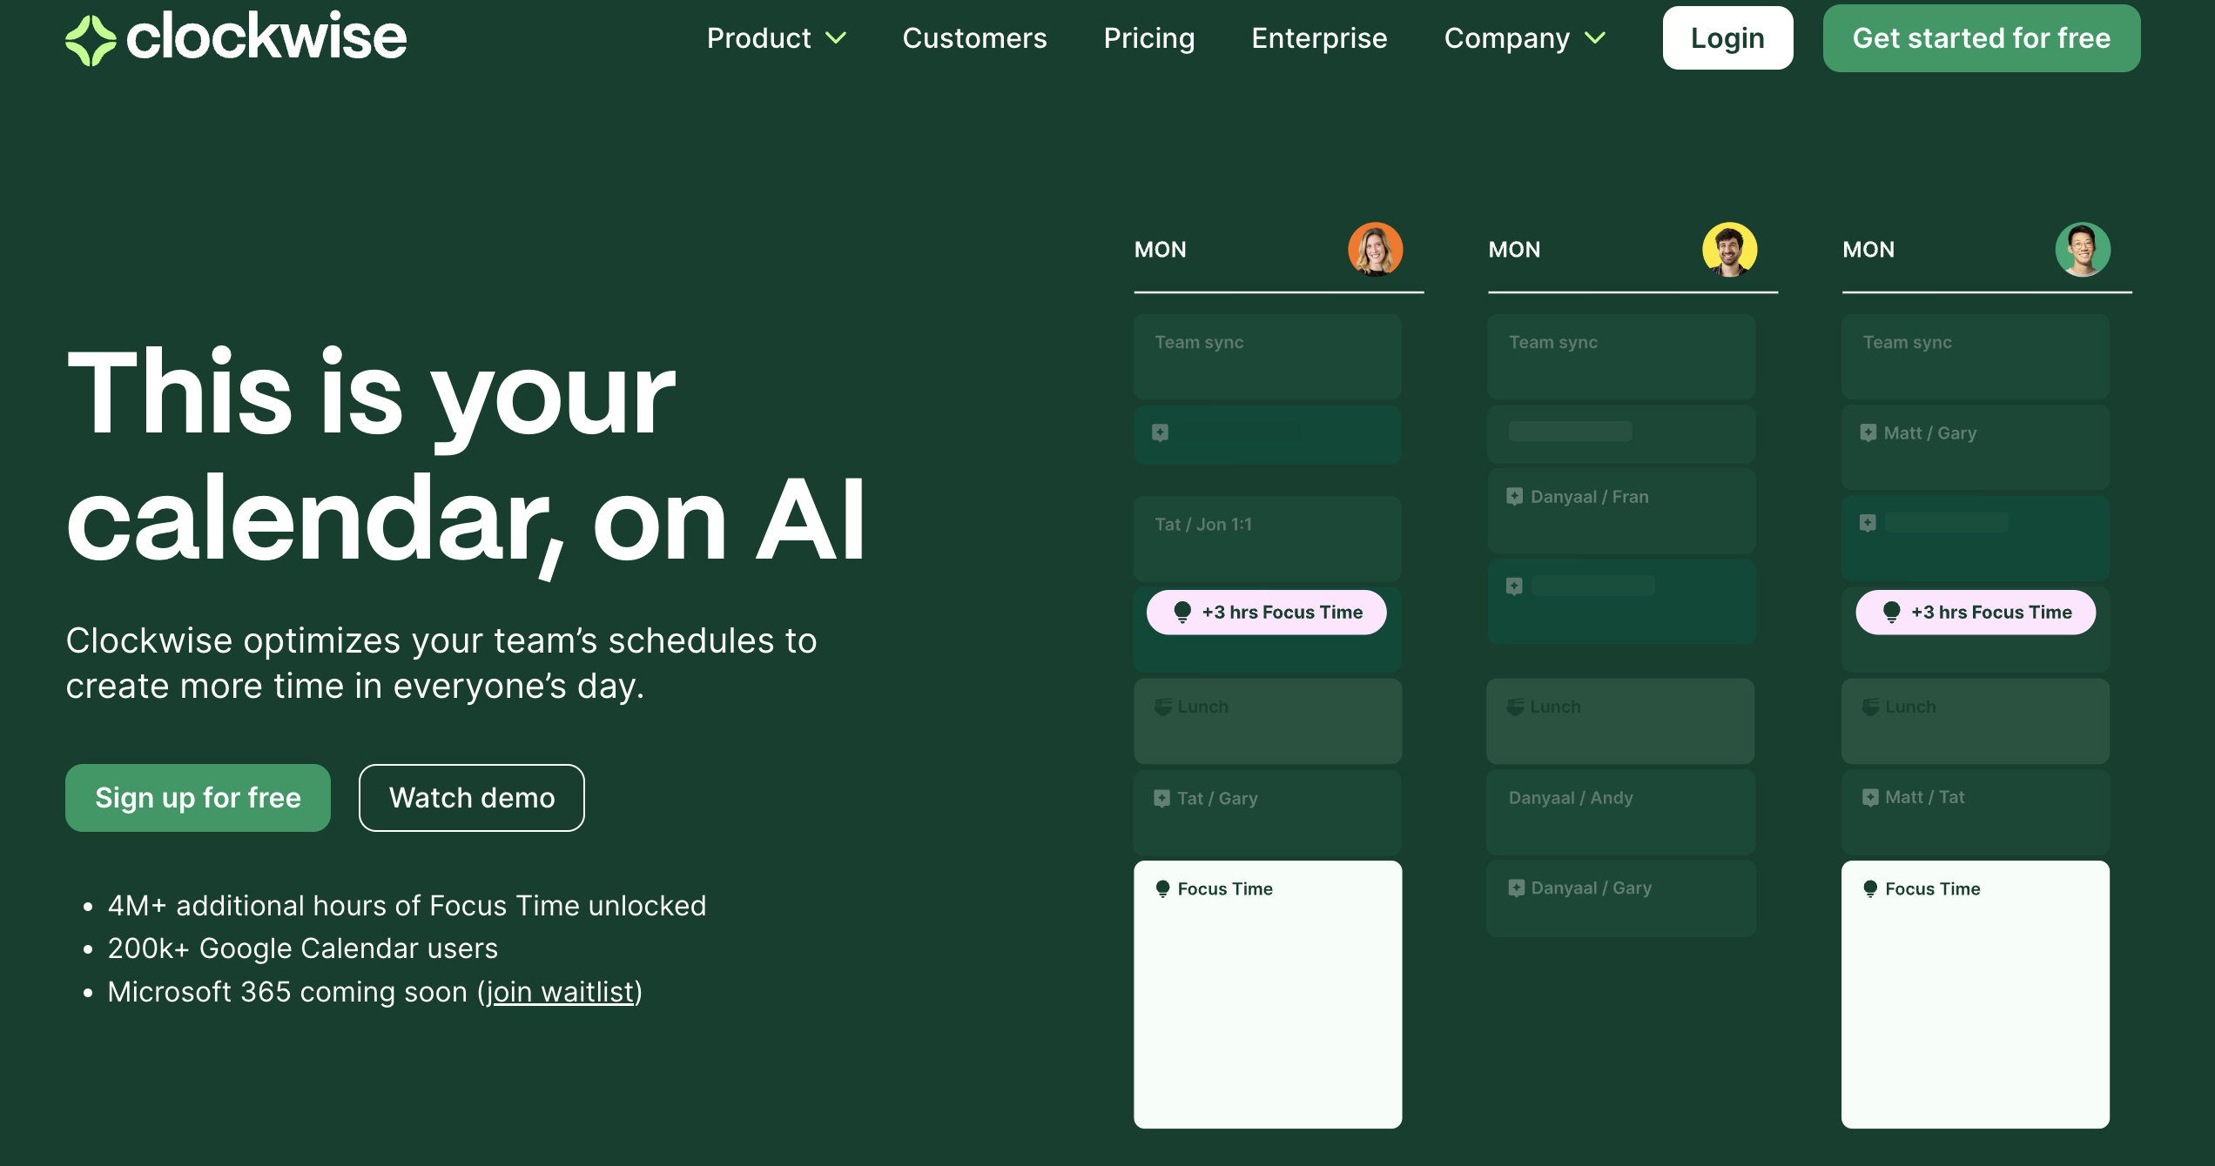Follow the join waitlist link
Image resolution: width=2215 pixels, height=1166 pixels.
click(x=560, y=992)
